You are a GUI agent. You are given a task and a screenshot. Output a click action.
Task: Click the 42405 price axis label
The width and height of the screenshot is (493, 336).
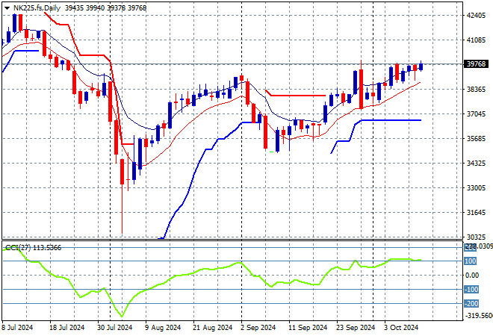(x=475, y=16)
